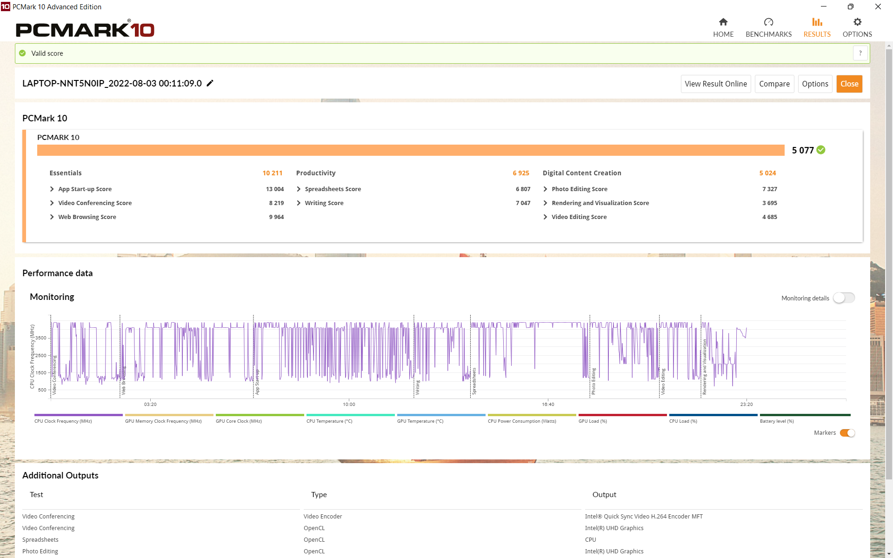Click the pencil icon to rename result
The image size is (893, 558).
pos(210,83)
